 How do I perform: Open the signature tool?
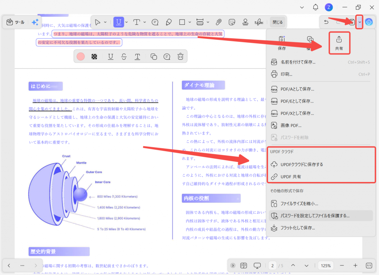[x=259, y=22]
